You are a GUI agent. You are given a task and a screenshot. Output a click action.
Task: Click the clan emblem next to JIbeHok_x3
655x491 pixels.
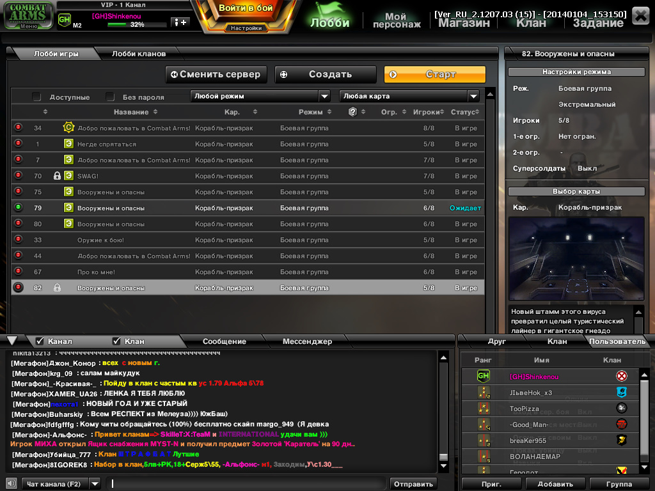click(622, 392)
